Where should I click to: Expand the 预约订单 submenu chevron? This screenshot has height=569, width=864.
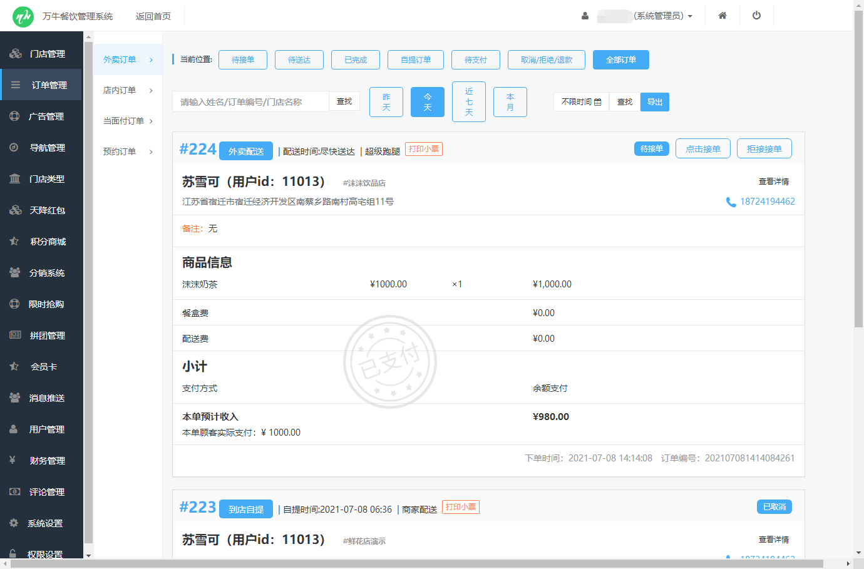[151, 152]
